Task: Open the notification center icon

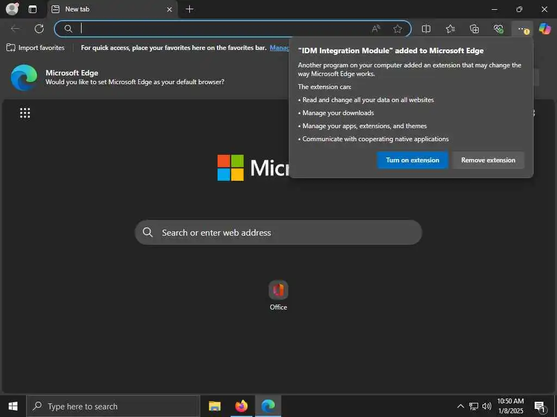Action: pyautogui.click(x=540, y=407)
